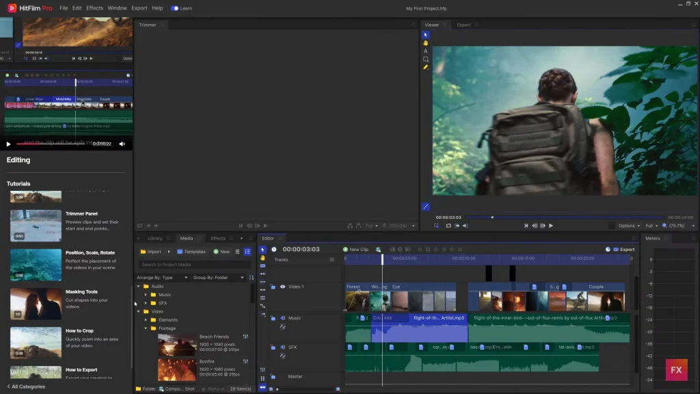The width and height of the screenshot is (700, 394).
Task: Click the time display clock icon in Editor
Action: pyautogui.click(x=274, y=249)
